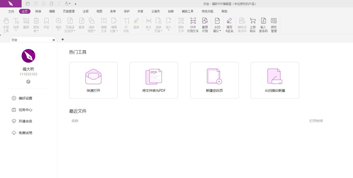Open the 帮助 menu

[224, 11]
